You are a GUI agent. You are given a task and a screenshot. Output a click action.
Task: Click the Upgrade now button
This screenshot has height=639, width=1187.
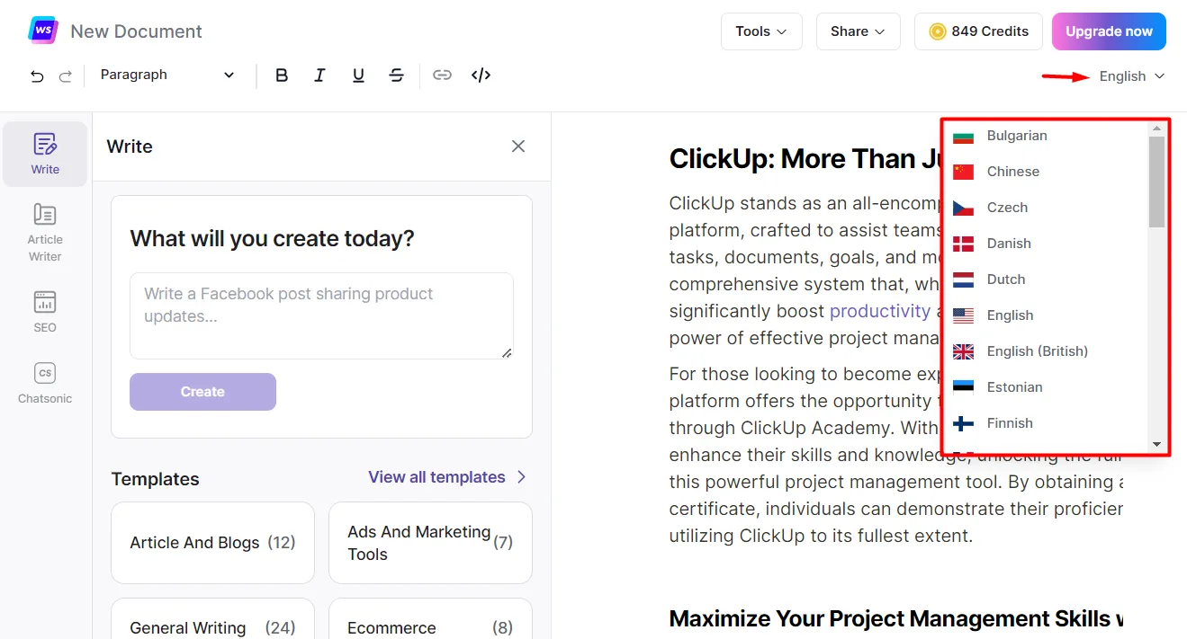[x=1109, y=31]
